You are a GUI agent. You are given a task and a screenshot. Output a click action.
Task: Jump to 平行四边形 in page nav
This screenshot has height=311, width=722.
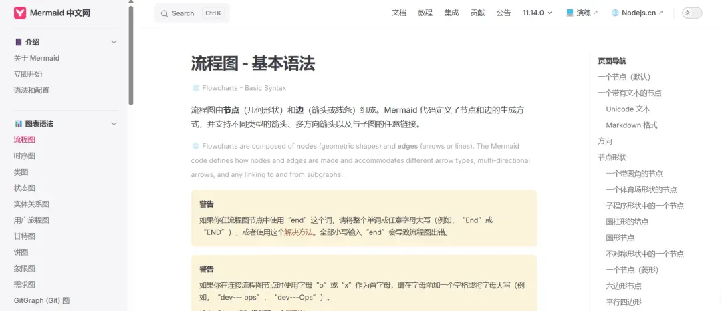click(624, 302)
